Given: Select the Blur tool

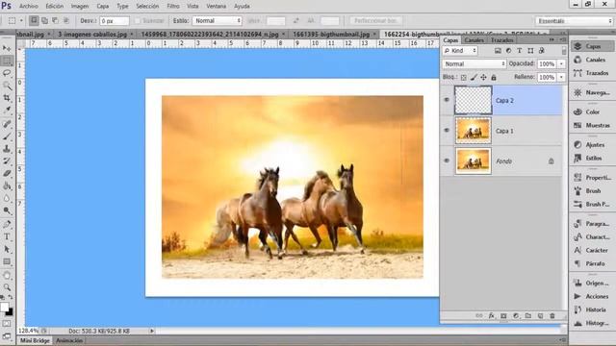Looking at the screenshot, I should [7, 198].
